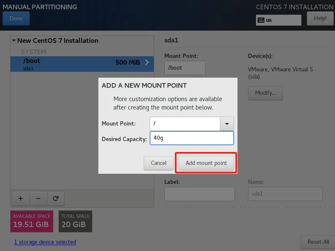Click the reload storage configuration icon

point(55,199)
